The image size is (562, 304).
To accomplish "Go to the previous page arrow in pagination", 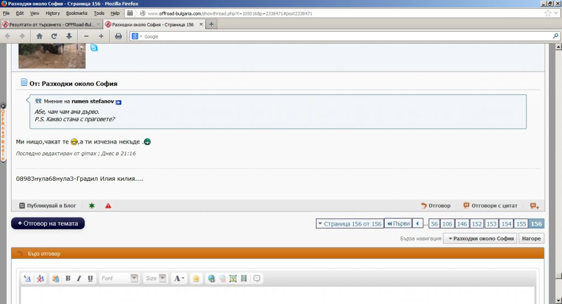I will tap(418, 223).
